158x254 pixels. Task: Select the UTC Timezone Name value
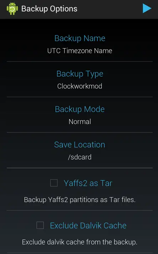click(80, 51)
